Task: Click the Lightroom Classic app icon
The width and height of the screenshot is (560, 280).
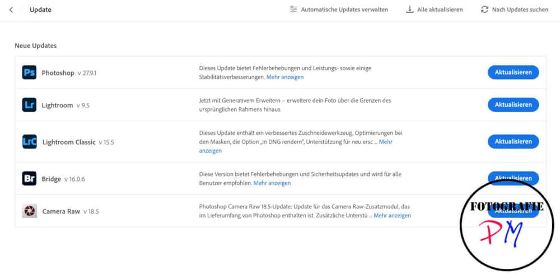Action: (29, 141)
